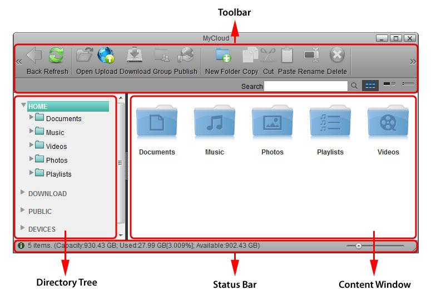The image size is (431, 295).
Task: Expand Photos node in directory tree
Action: pyautogui.click(x=31, y=158)
